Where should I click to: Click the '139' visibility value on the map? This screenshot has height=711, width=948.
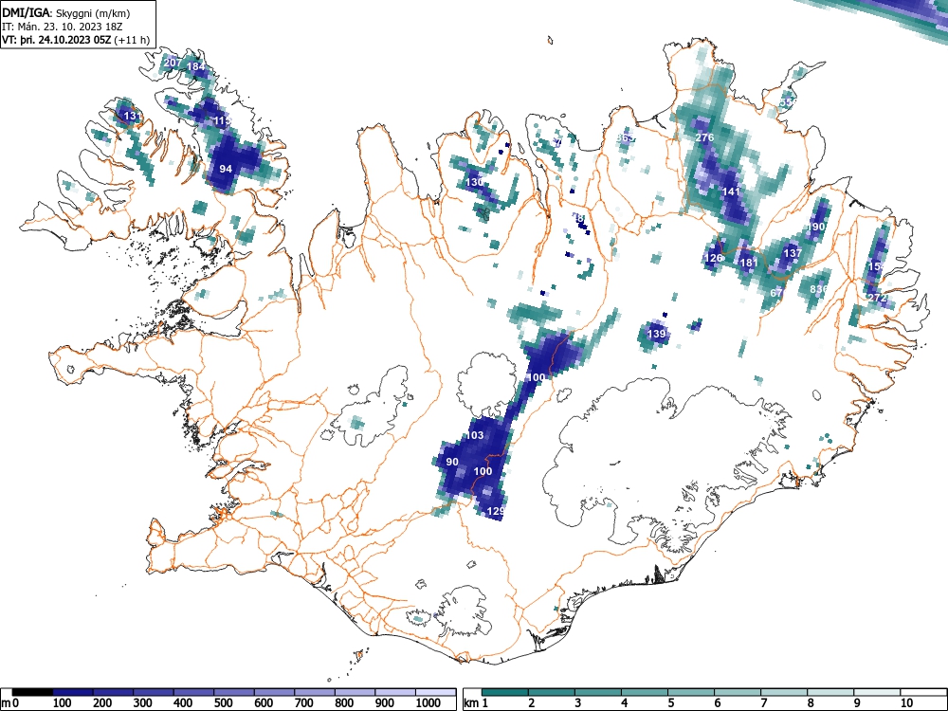(657, 334)
